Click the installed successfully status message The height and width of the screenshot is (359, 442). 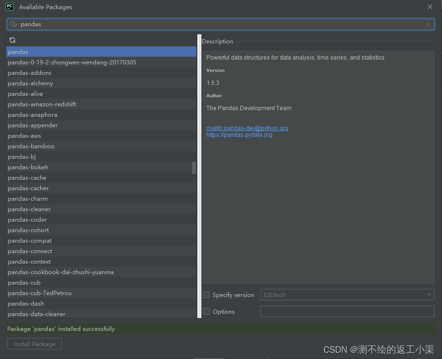tap(61, 329)
